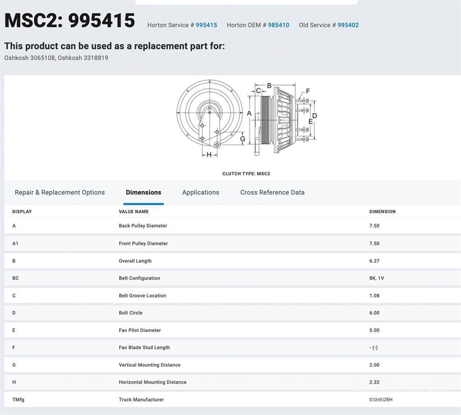
Task: Open the Horton OEM number 985410 link
Action: tap(278, 25)
